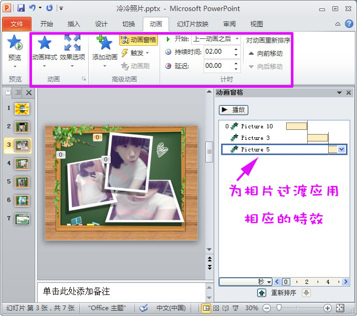Open the 审阅 tab

[x=229, y=24]
